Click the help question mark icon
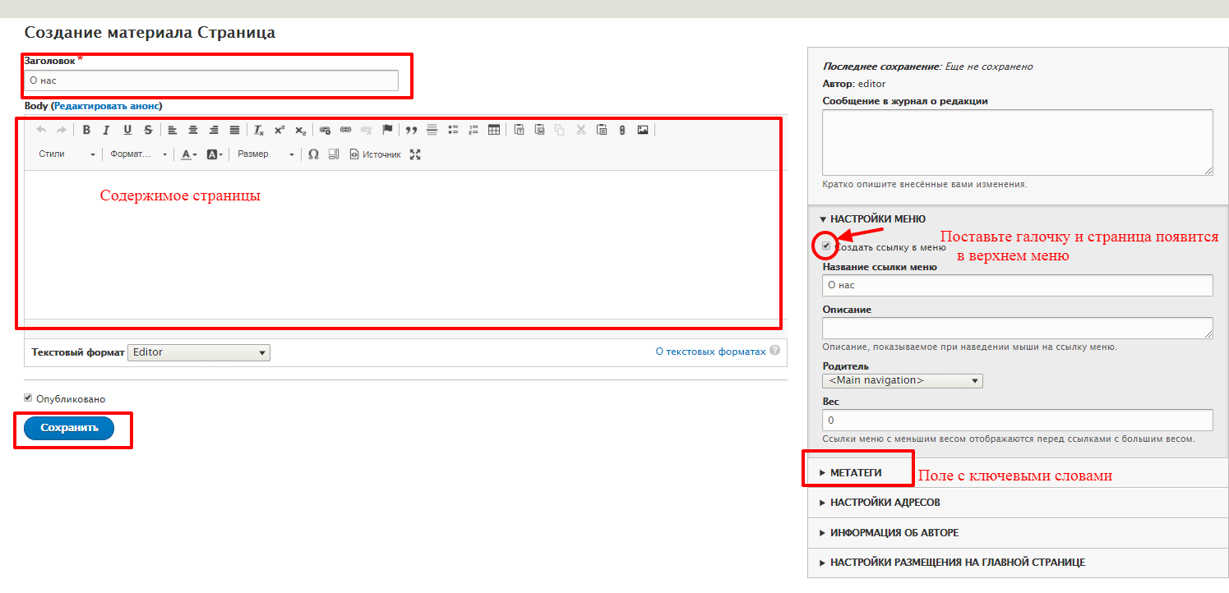The image size is (1229, 593). point(775,351)
